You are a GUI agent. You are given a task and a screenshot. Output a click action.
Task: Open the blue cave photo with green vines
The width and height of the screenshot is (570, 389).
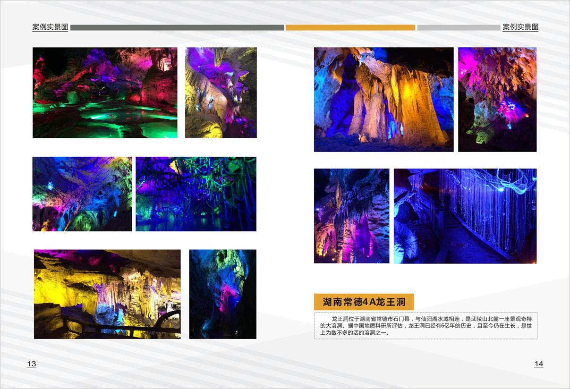point(196,194)
